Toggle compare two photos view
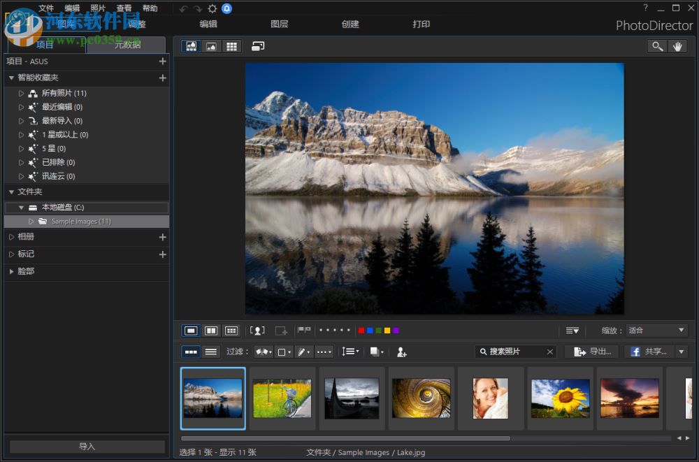The image size is (699, 462). pos(210,331)
